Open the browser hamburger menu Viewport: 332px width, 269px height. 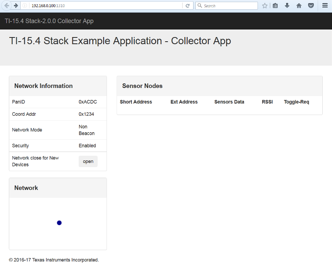(x=325, y=5)
